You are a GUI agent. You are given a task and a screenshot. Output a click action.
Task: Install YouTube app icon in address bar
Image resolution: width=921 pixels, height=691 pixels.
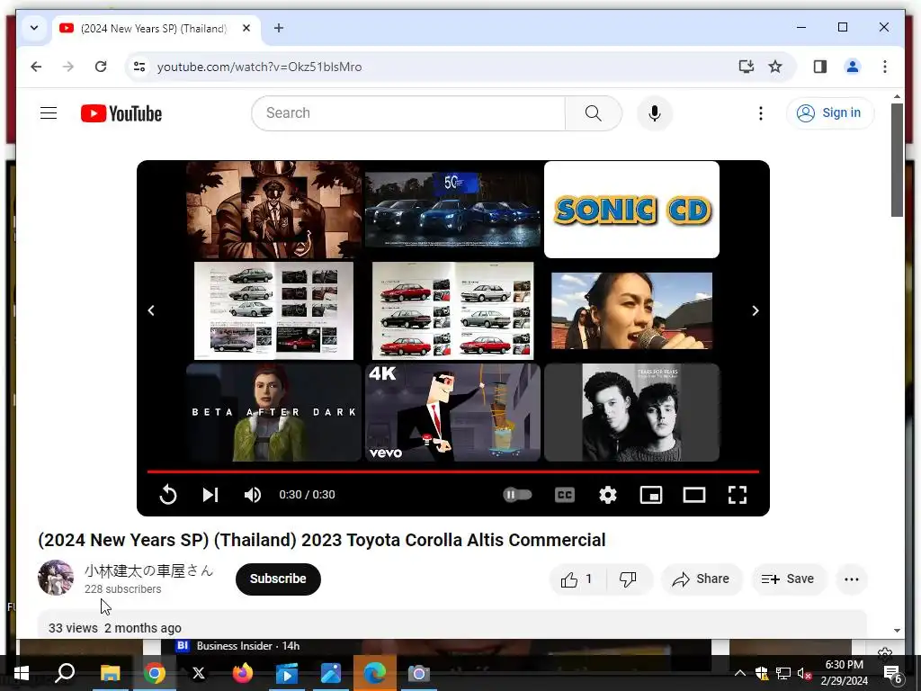746,67
